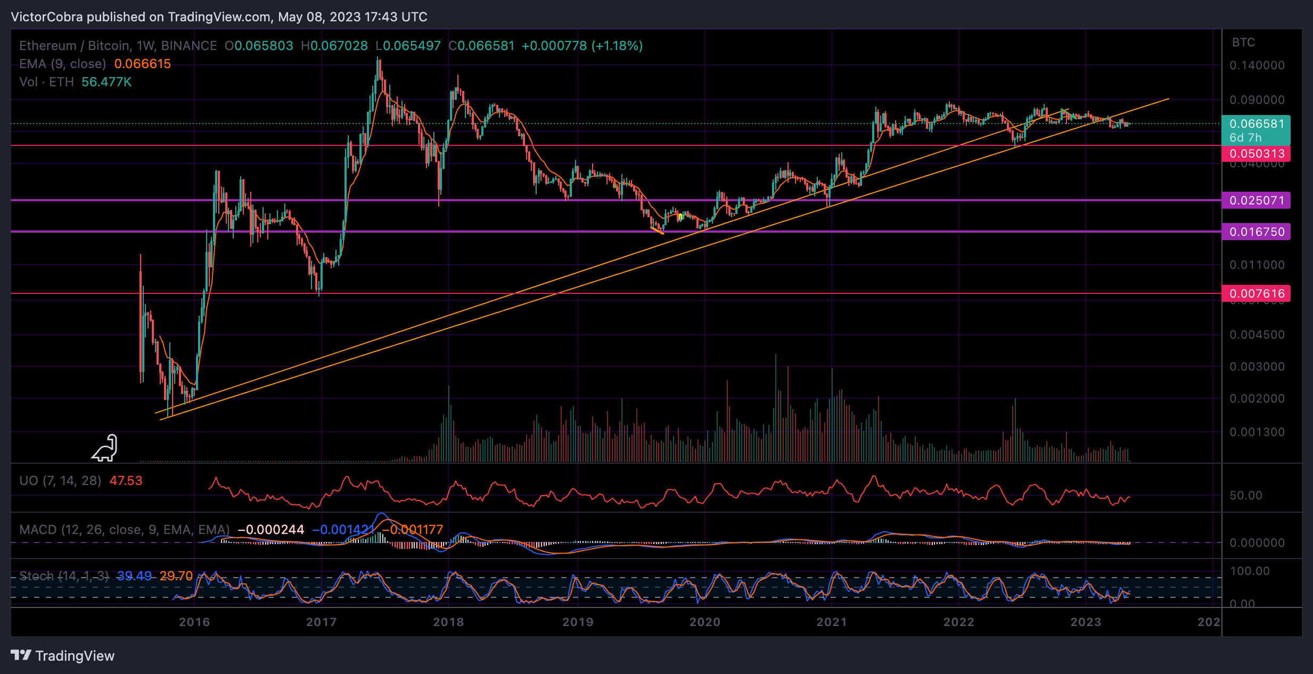The width and height of the screenshot is (1313, 674).
Task: Click the Vol · ETH indicator label
Action: click(46, 82)
